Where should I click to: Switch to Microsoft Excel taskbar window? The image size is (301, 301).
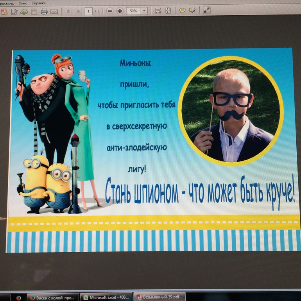coord(106,297)
